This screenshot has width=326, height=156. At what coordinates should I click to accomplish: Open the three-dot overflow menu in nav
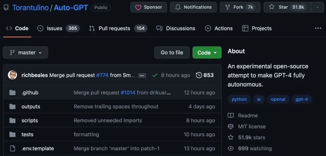click(318, 28)
